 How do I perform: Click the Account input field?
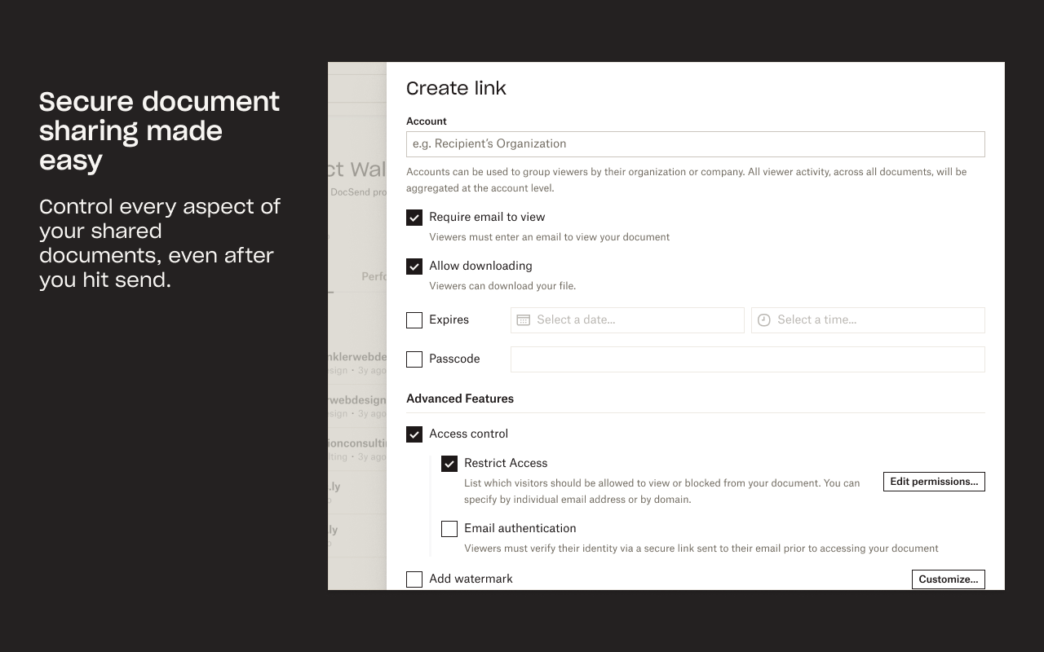[695, 143]
